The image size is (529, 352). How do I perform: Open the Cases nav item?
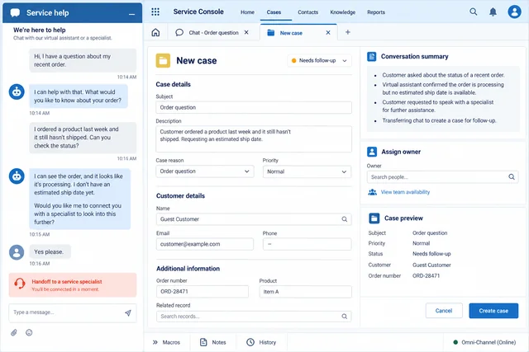(274, 12)
